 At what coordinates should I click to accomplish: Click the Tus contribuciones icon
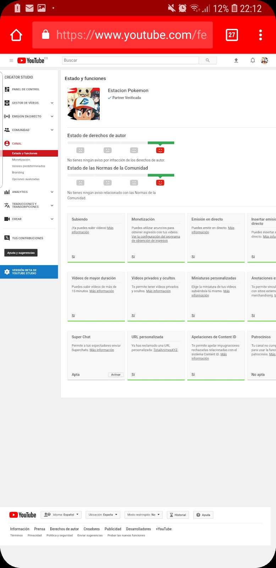7,238
